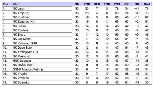Viewport: 153px width, 91px height.
Task: Click NK Kurilovec club name
Action: pyautogui.click(x=21, y=17)
